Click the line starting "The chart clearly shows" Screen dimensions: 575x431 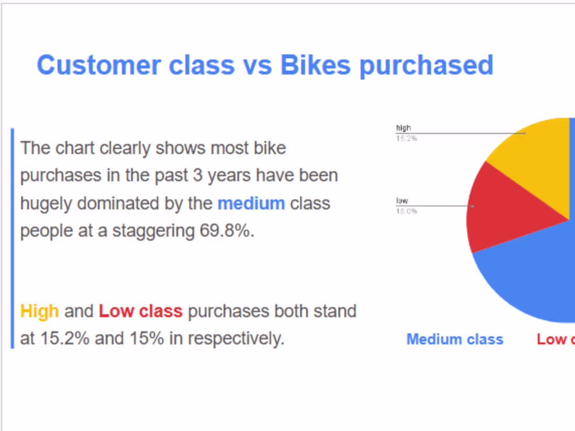[x=153, y=148]
